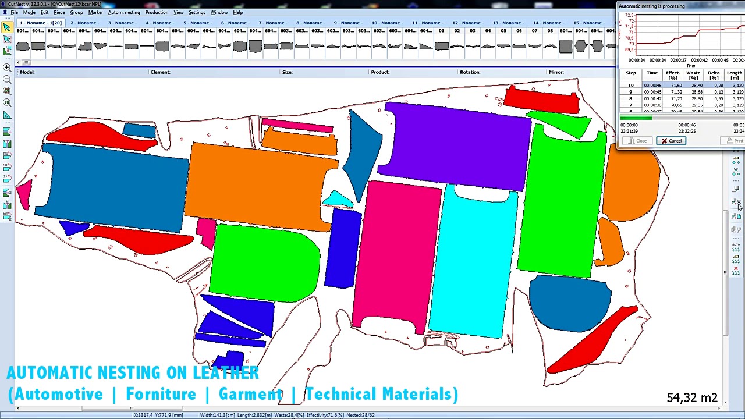Choose the zoom window magnifier icon
This screenshot has width=745, height=419.
tap(7, 91)
